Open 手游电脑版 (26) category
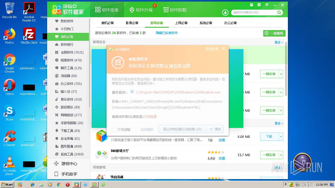The width and height of the screenshot is (335, 188). [68, 123]
